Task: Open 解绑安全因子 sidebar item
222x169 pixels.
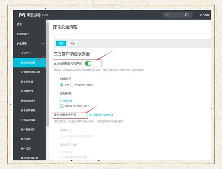Action: click(x=28, y=101)
